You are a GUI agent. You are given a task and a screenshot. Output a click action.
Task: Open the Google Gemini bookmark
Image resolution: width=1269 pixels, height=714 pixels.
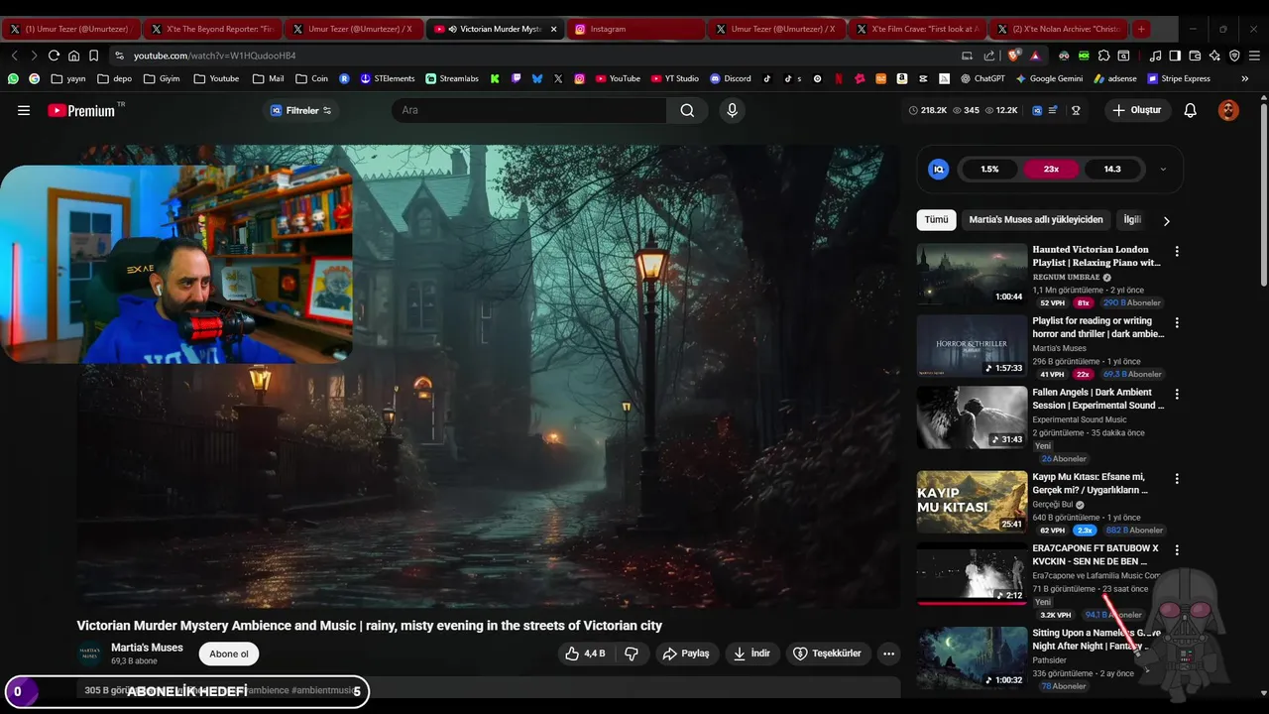click(1049, 78)
